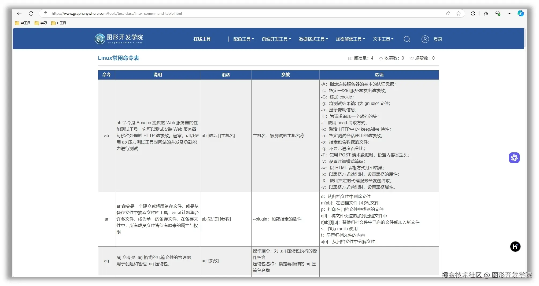Click 't：显示归档文件的内容' option line
Image resolution: width=539 pixels, height=286 pixels.
pos(343,235)
